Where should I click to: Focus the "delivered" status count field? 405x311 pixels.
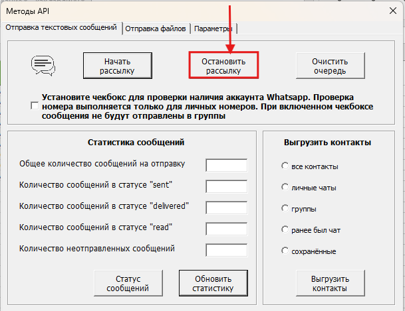(226, 208)
